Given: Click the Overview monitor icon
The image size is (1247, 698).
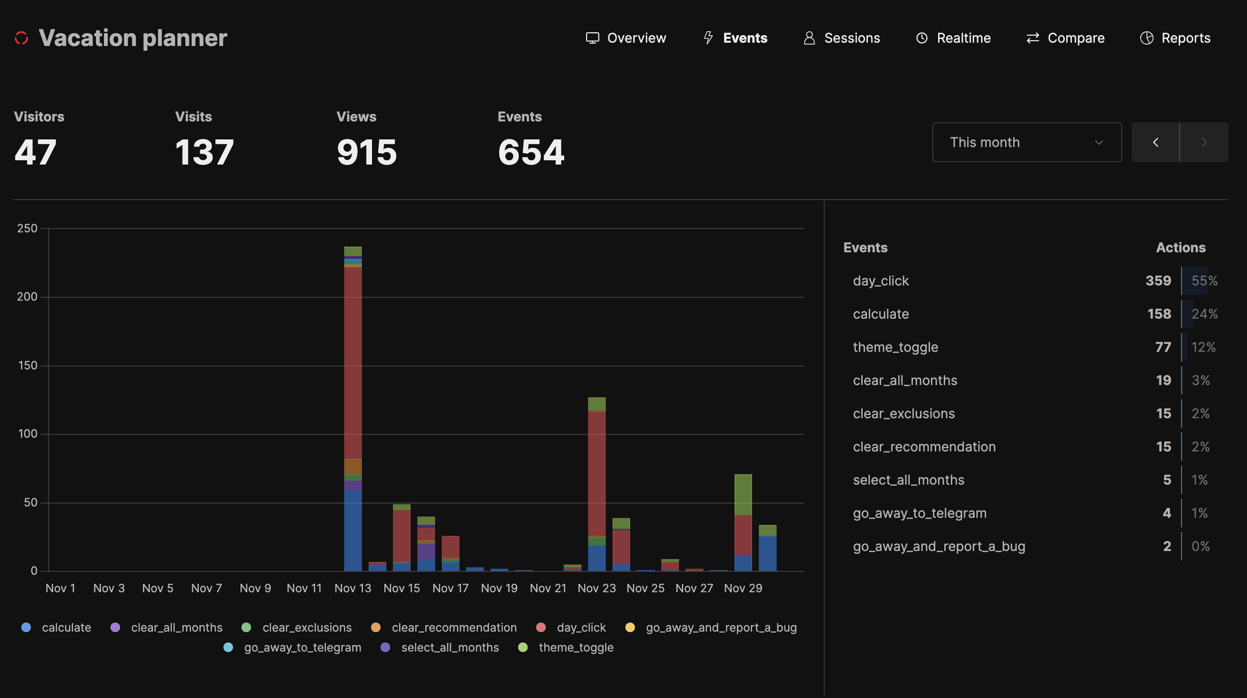Looking at the screenshot, I should [x=592, y=38].
